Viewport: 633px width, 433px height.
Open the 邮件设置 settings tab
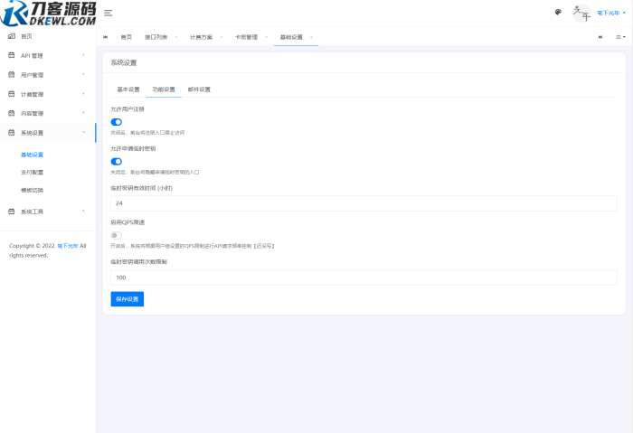[199, 89]
